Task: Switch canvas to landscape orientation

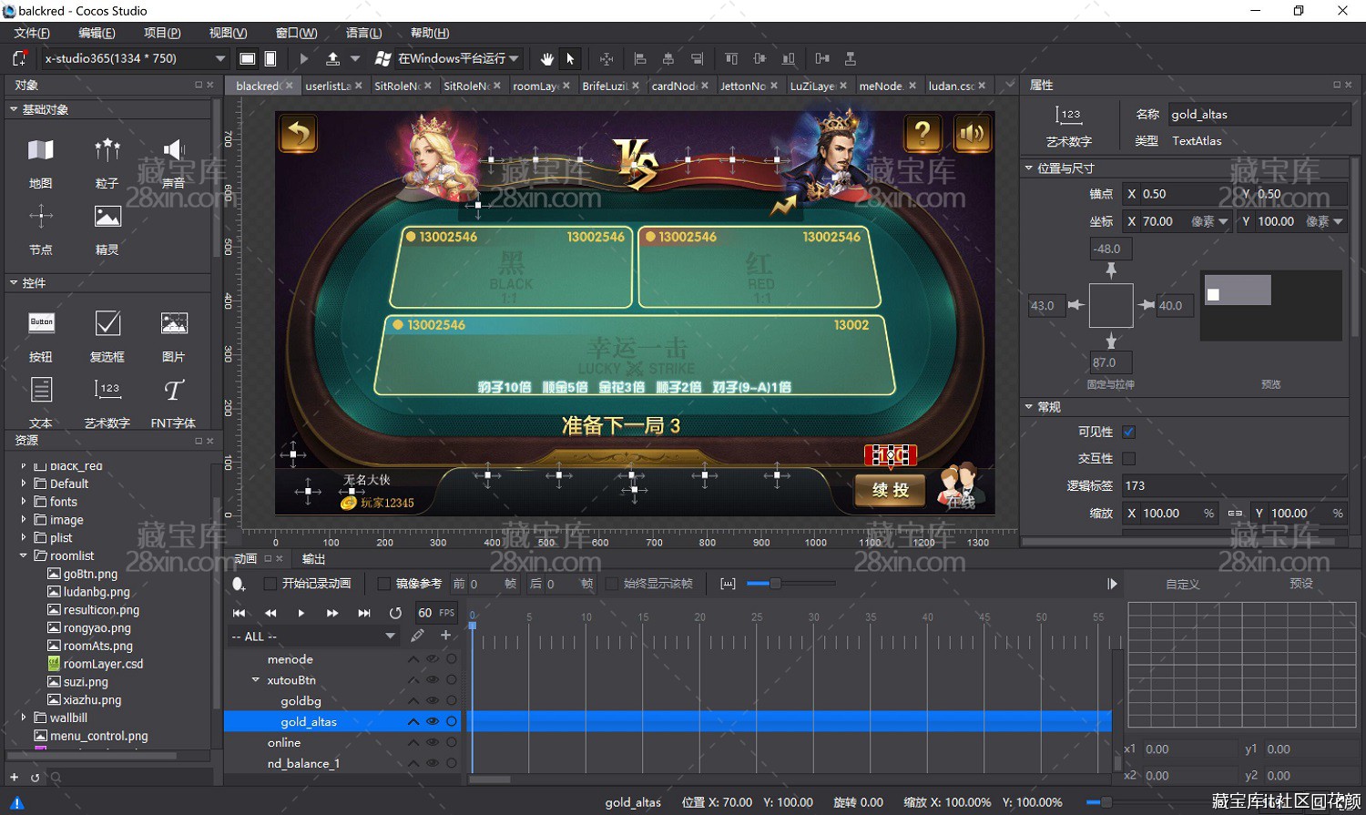Action: [x=247, y=58]
